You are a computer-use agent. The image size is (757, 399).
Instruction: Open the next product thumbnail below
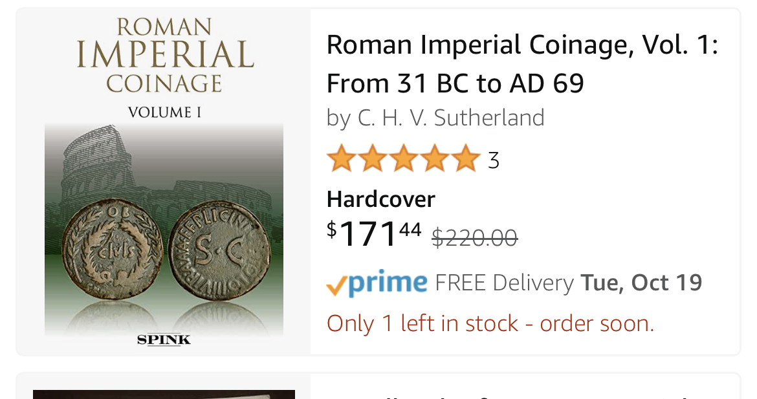(x=164, y=394)
